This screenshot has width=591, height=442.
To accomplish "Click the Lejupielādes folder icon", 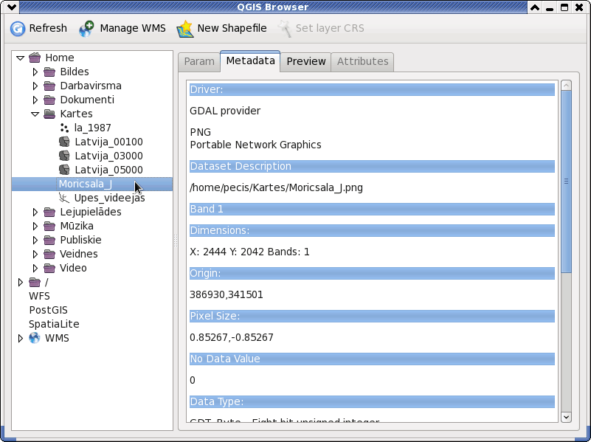I will click(49, 212).
